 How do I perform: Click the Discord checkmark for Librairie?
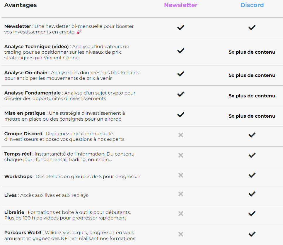click(252, 214)
